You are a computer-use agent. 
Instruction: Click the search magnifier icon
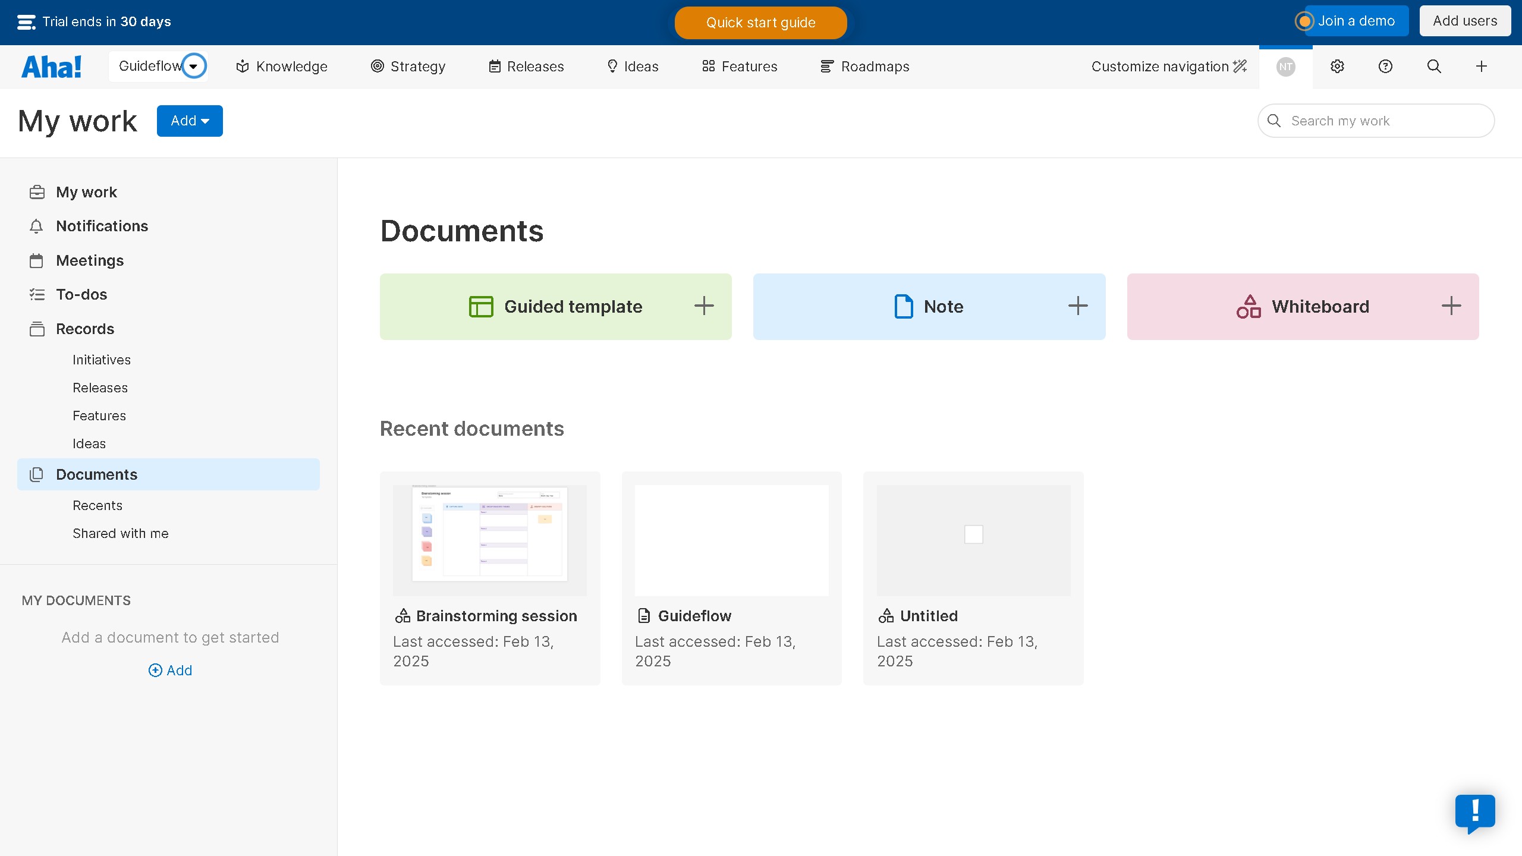click(x=1433, y=66)
